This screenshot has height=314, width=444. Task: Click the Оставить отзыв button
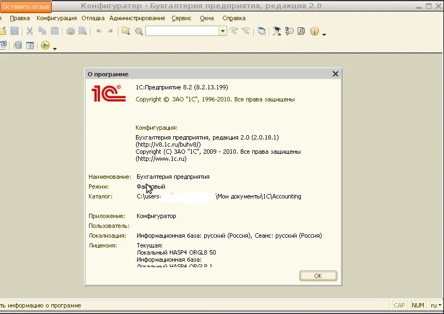[x=26, y=7]
